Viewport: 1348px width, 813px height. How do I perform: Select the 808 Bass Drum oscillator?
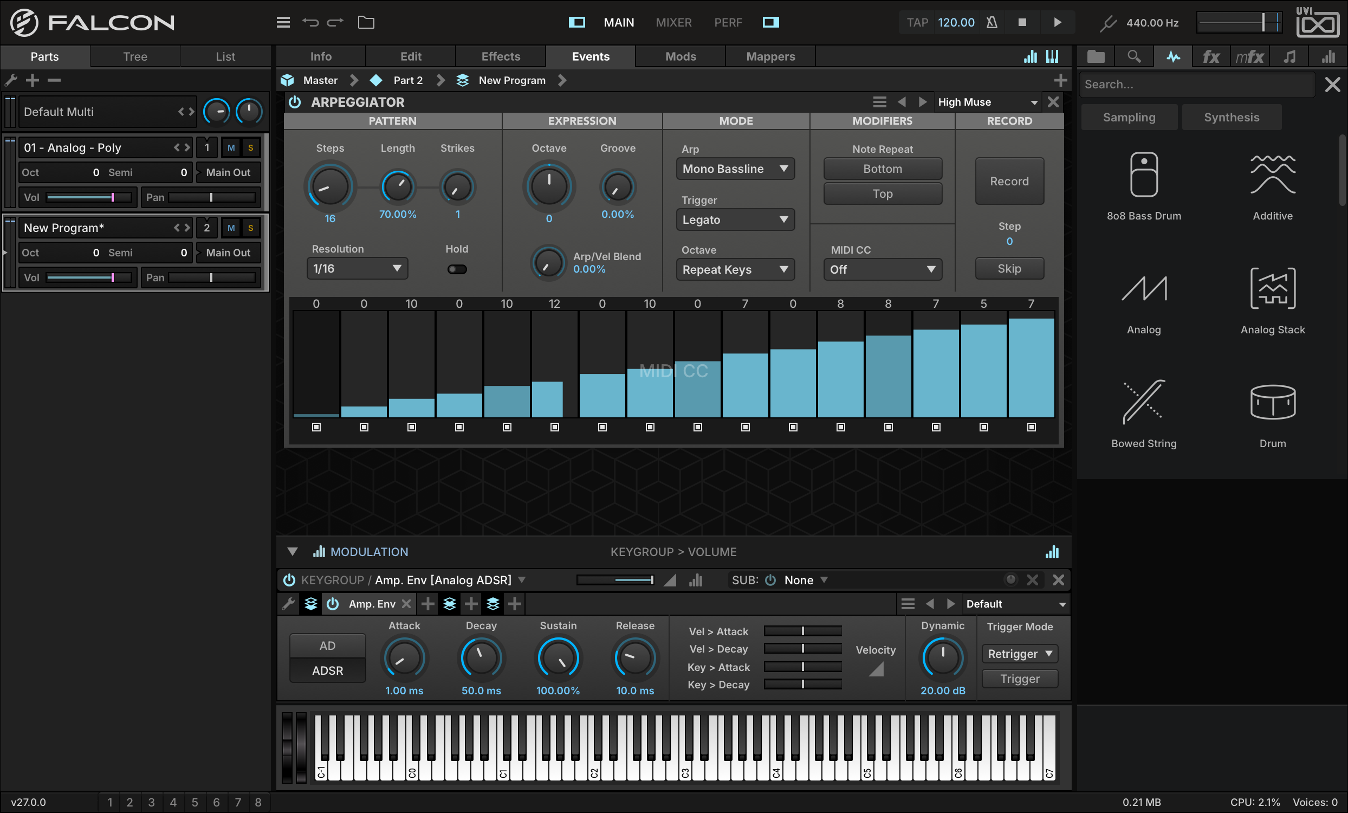point(1143,186)
